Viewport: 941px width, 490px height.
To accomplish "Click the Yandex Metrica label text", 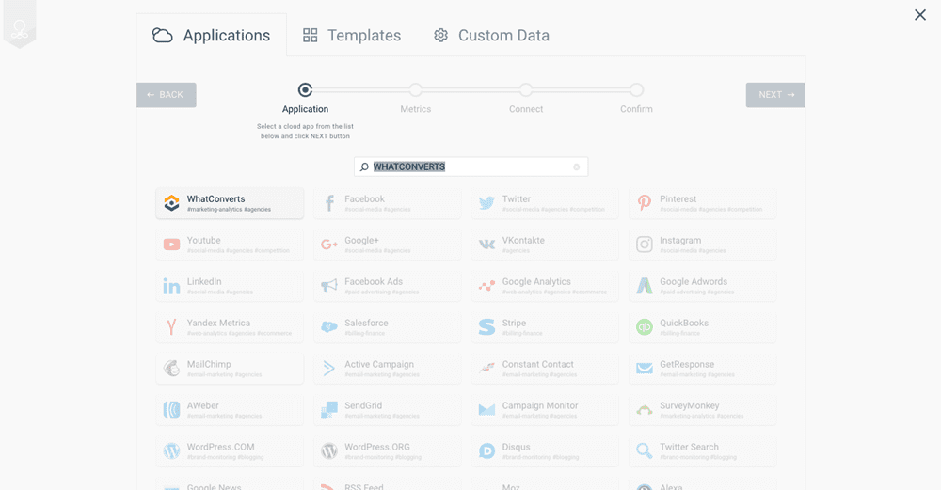I will [x=218, y=323].
